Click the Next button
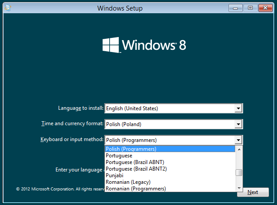This screenshot has height=205, width=277. point(253,192)
